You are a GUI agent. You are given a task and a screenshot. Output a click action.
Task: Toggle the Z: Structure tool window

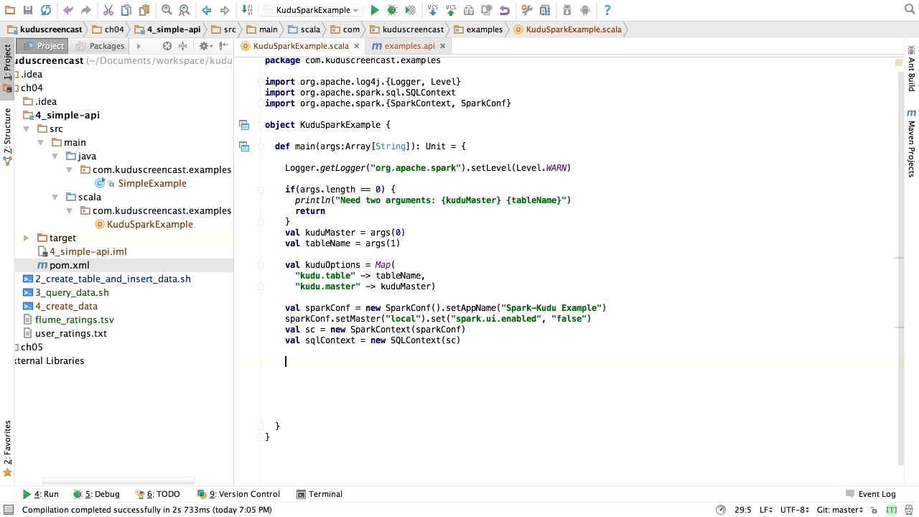point(7,136)
